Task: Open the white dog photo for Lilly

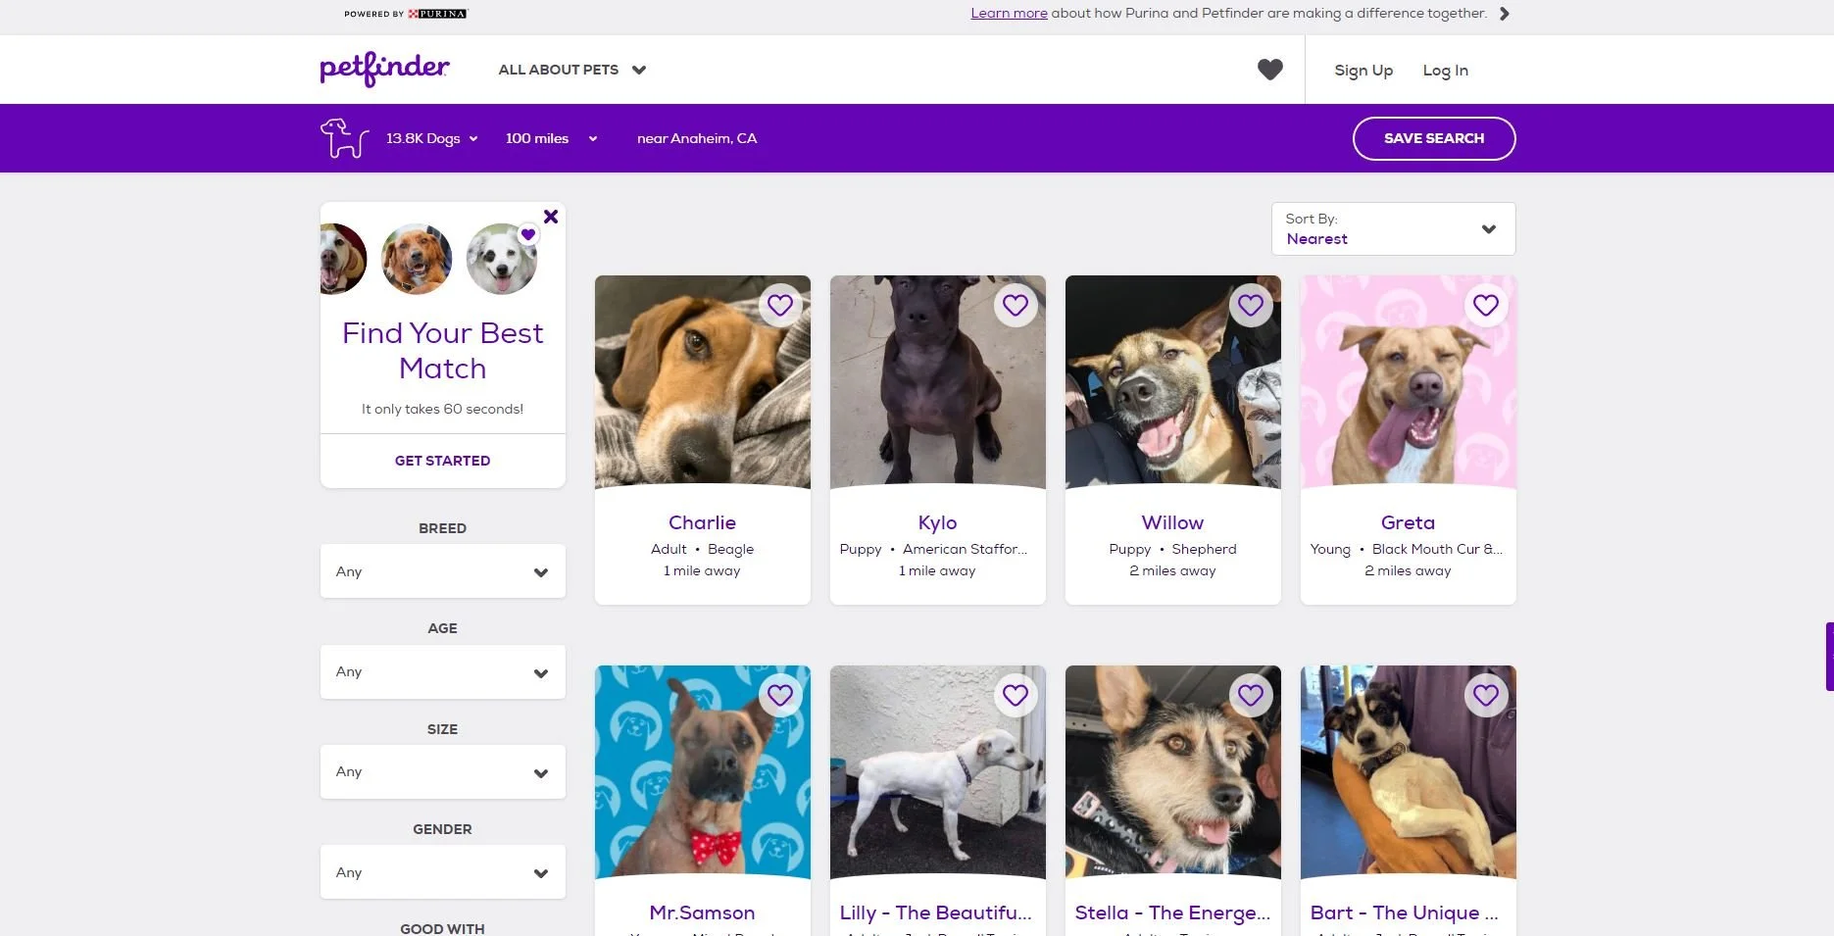Action: point(938,772)
